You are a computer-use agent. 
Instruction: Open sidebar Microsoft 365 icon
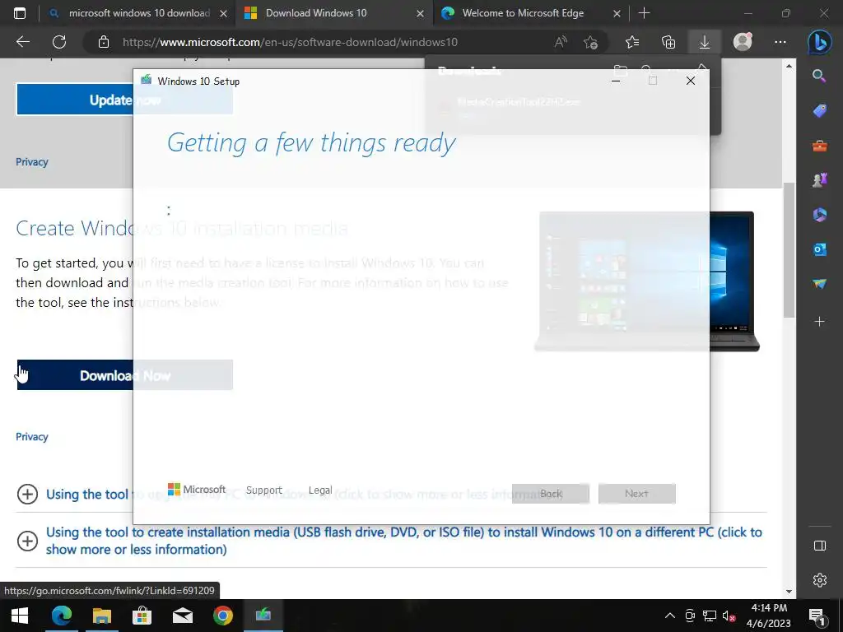click(x=819, y=215)
